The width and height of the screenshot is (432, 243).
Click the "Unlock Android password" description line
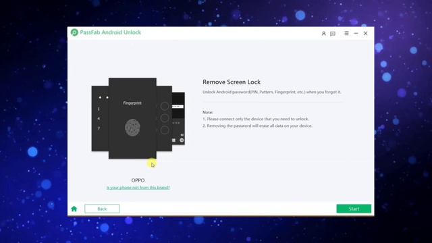coord(271,92)
